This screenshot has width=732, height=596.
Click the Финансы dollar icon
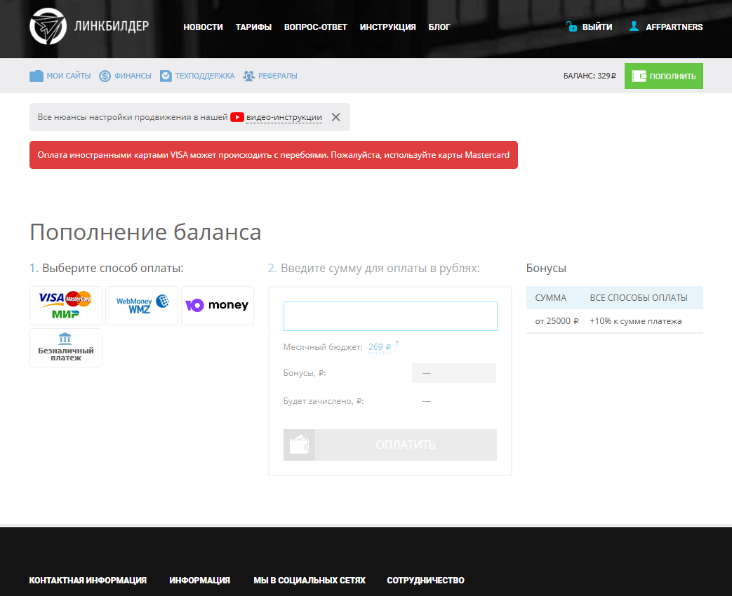pyautogui.click(x=105, y=76)
